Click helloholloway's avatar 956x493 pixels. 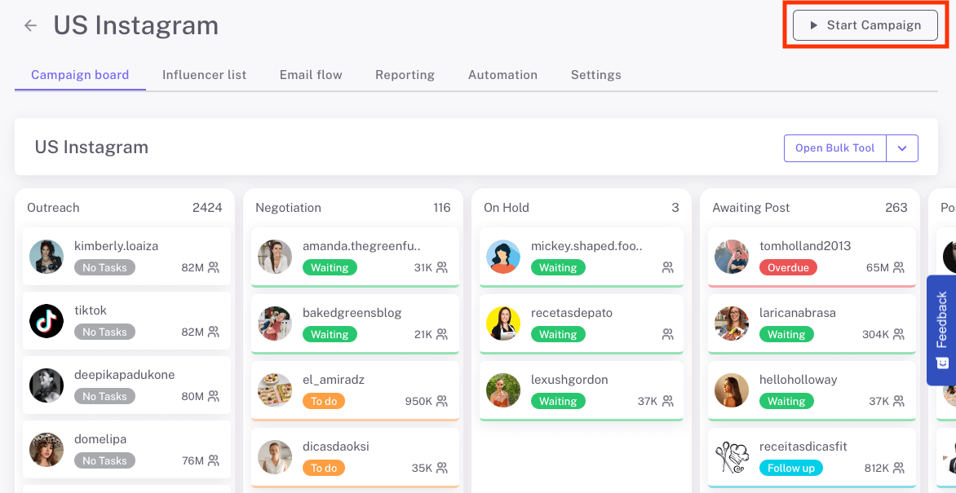(x=732, y=390)
